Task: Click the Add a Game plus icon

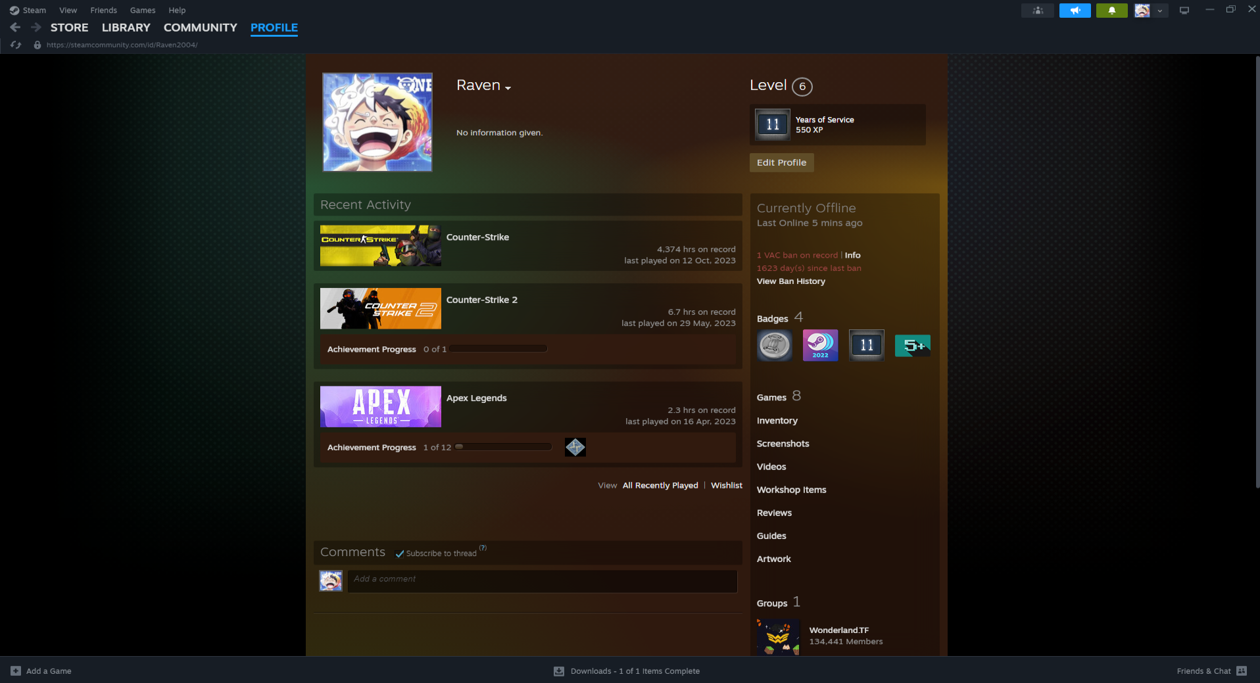Action: [x=16, y=671]
